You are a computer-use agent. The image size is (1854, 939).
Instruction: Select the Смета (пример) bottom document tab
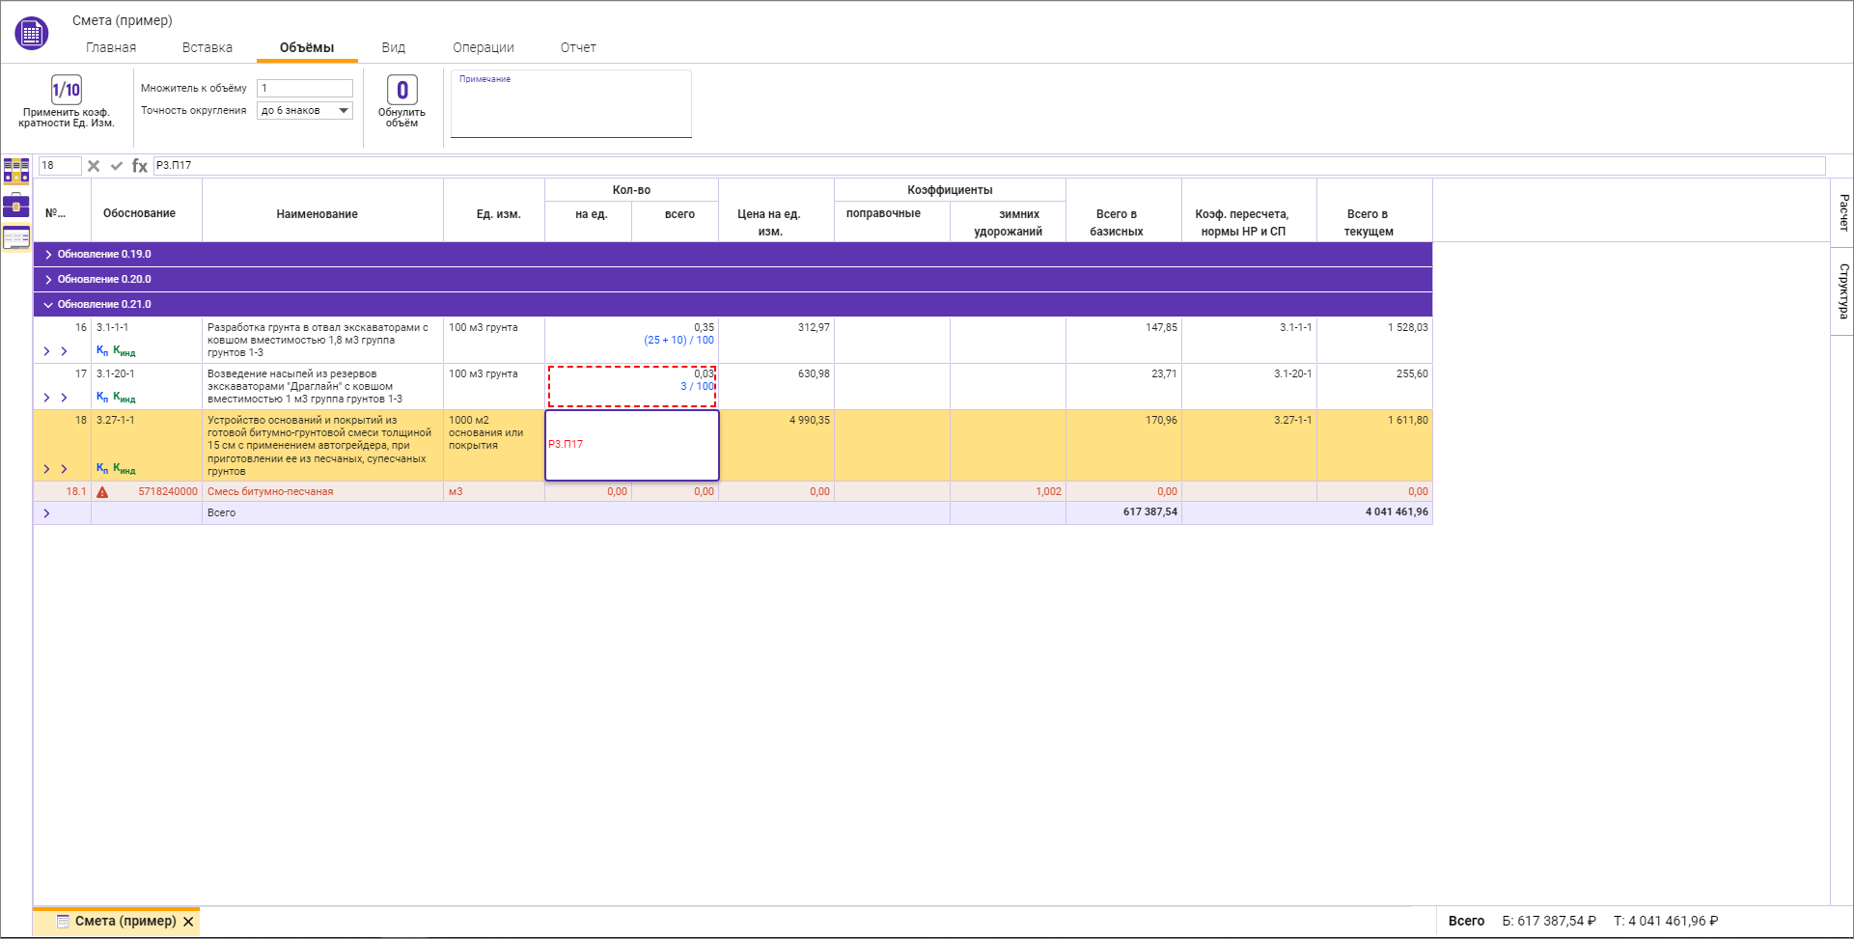[117, 922]
